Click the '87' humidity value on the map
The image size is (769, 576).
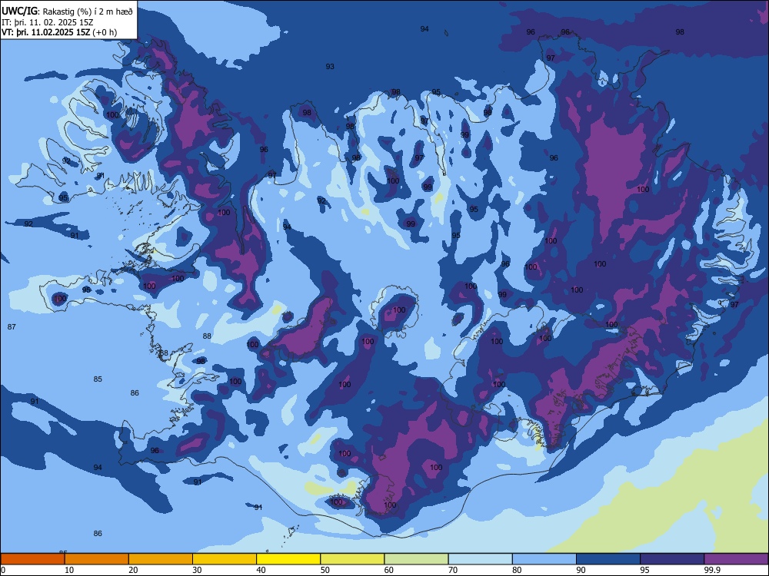coord(12,326)
